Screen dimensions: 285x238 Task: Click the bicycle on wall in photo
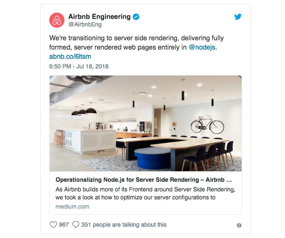click(x=208, y=124)
